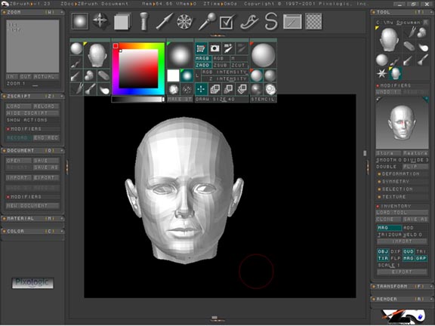The image size is (435, 326).
Task: Click the camera snapshot icon in the draw panel
Action: 214,48
